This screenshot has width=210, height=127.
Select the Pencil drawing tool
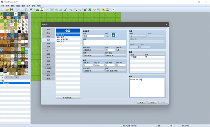(x=48, y=9)
